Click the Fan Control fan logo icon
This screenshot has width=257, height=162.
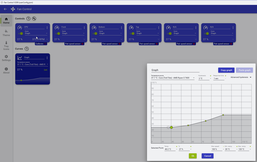click(x=13, y=9)
